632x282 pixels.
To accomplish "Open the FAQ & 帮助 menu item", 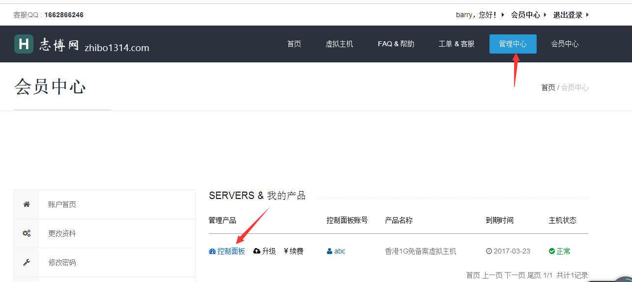I will [396, 44].
